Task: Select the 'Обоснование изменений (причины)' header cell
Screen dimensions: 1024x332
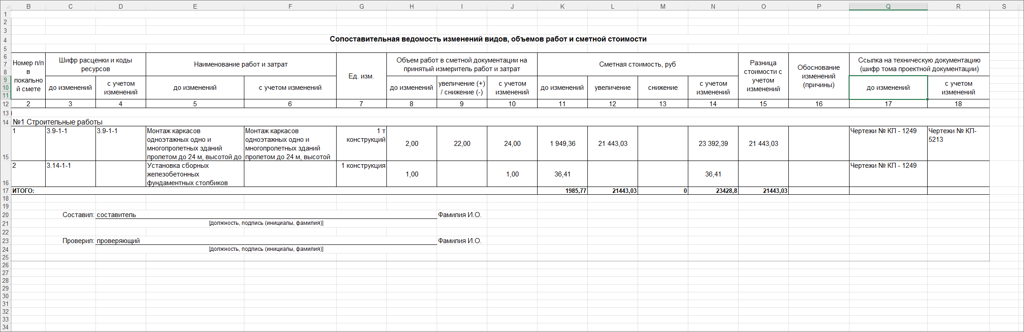Action: 819,76
